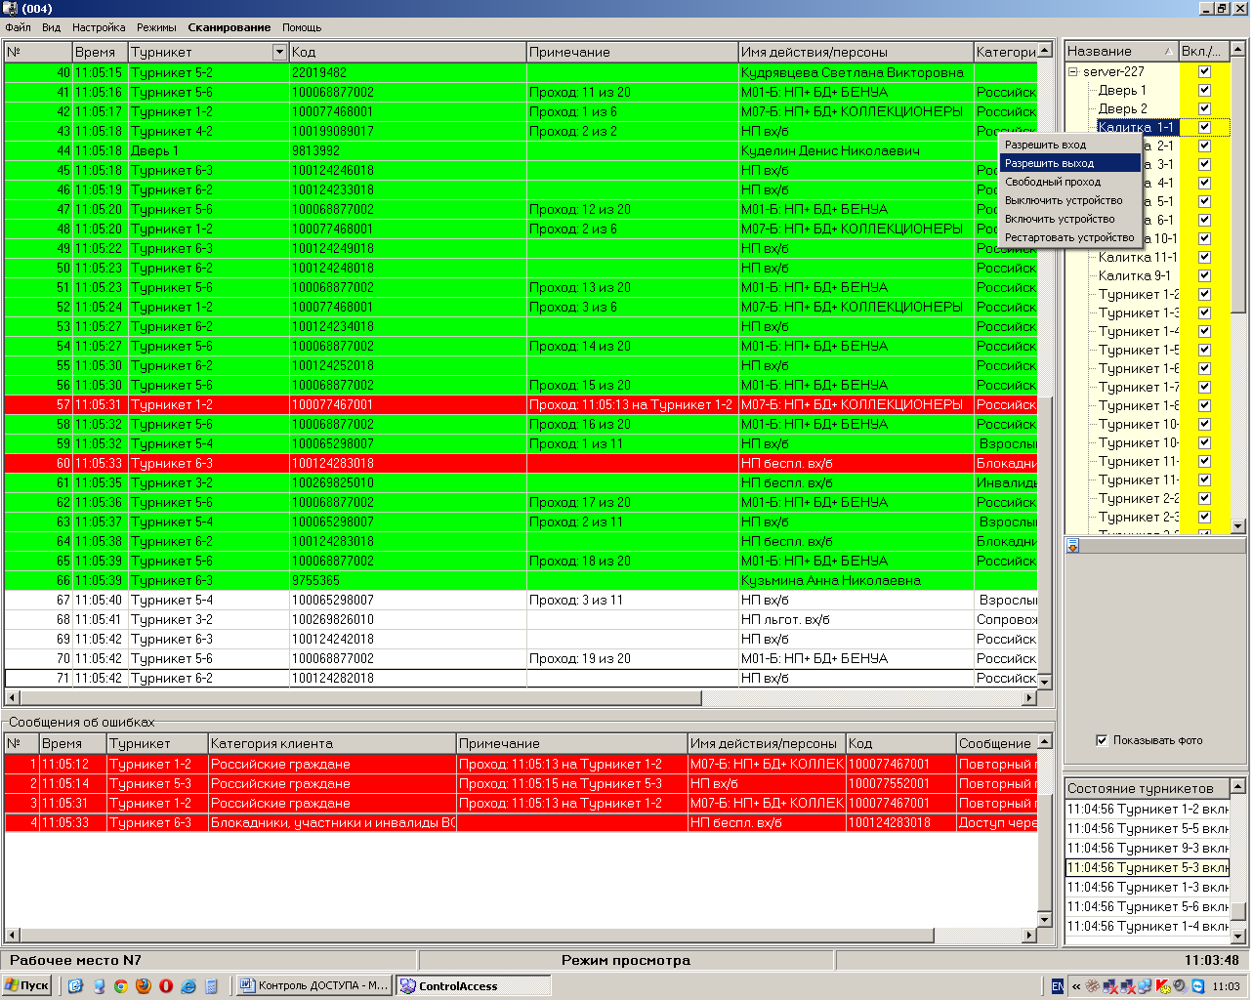
Task: Toggle checkbox for Турникет 1-5
Action: (x=1204, y=350)
